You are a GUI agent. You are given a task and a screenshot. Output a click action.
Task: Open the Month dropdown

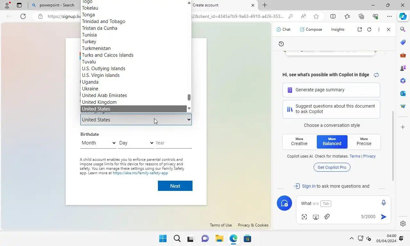pos(98,143)
